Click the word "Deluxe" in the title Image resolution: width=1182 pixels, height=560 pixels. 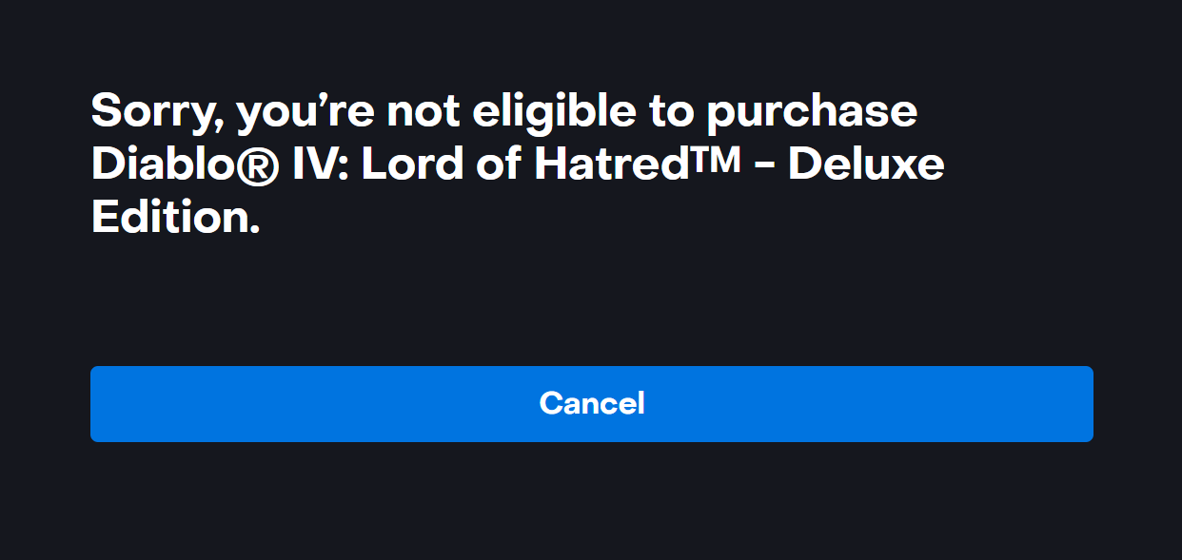coord(866,165)
